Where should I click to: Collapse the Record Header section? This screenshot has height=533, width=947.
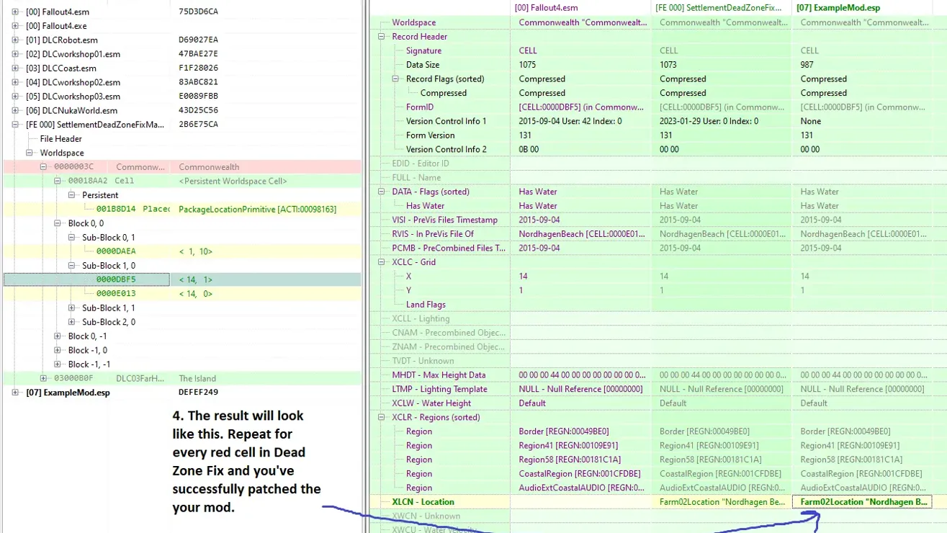coord(382,37)
